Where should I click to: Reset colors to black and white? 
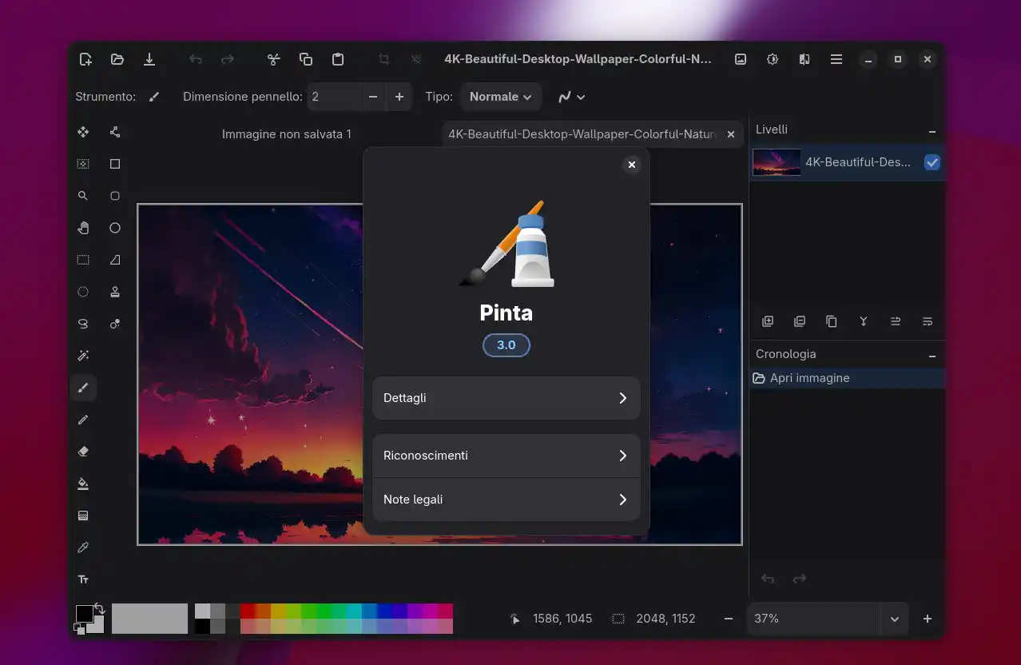(x=79, y=629)
